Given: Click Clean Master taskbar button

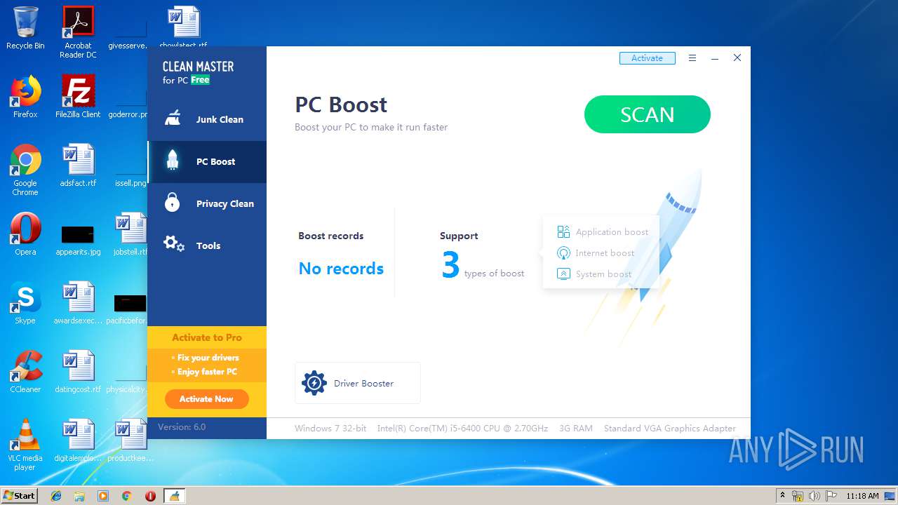Looking at the screenshot, I should coord(174,496).
